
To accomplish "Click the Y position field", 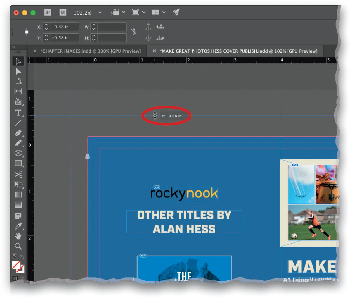I will click(64, 38).
